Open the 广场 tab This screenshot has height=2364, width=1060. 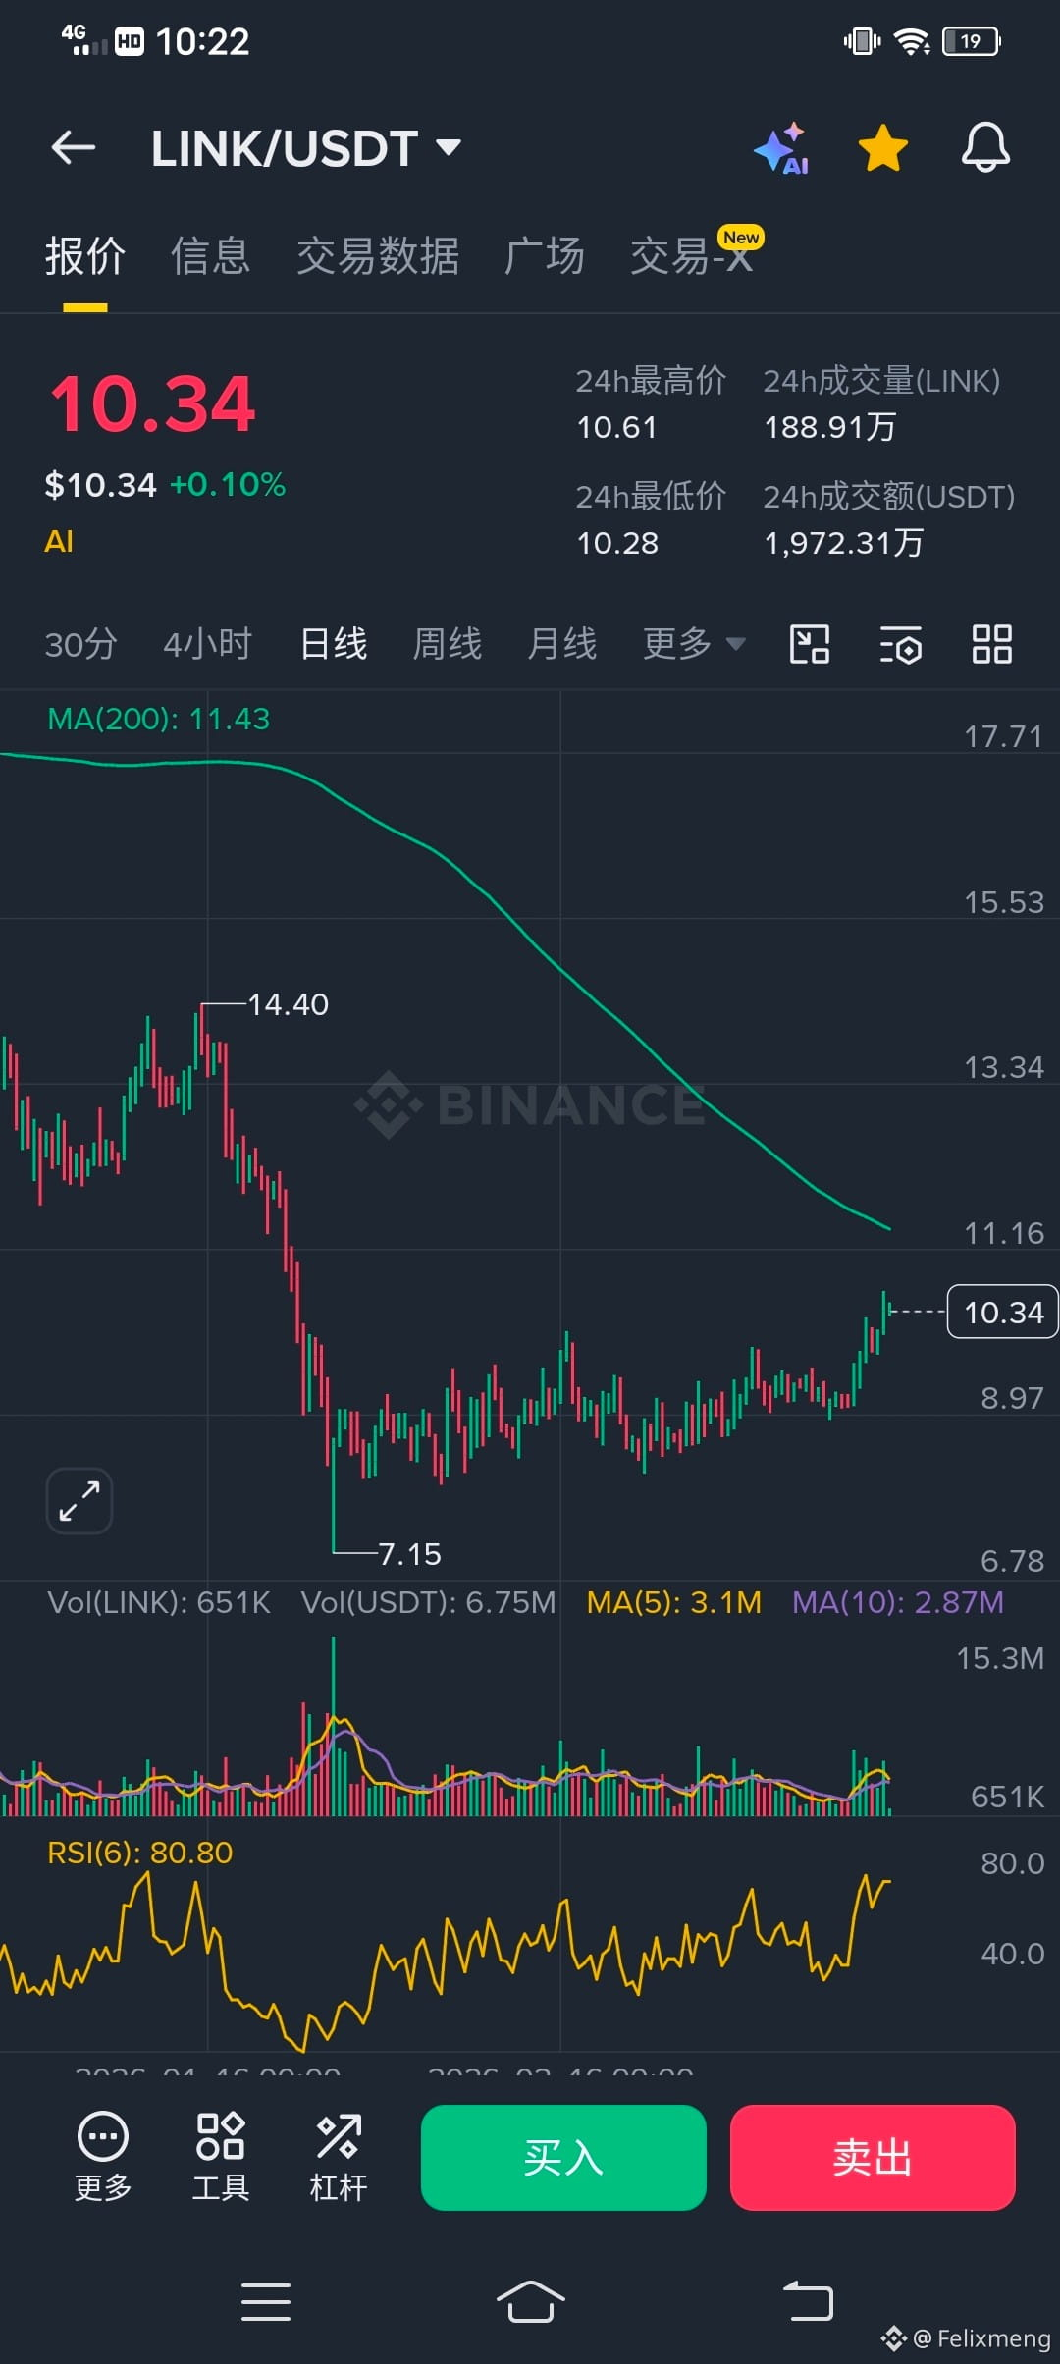545,256
